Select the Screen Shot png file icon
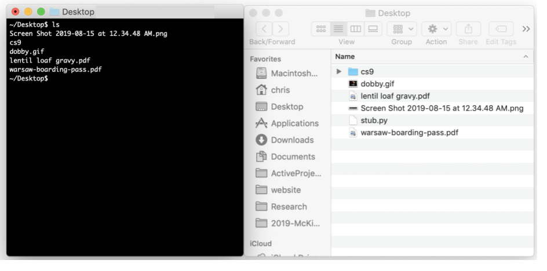 click(353, 108)
